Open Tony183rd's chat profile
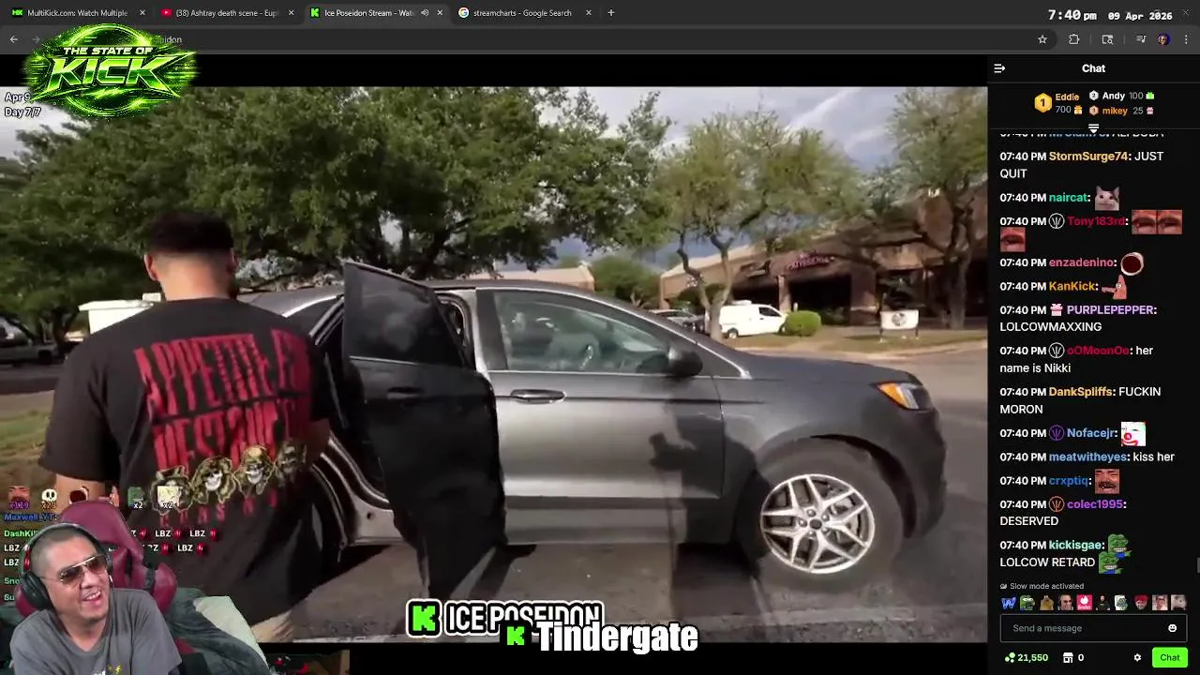Screen dimensions: 1200x675 (x=1096, y=221)
